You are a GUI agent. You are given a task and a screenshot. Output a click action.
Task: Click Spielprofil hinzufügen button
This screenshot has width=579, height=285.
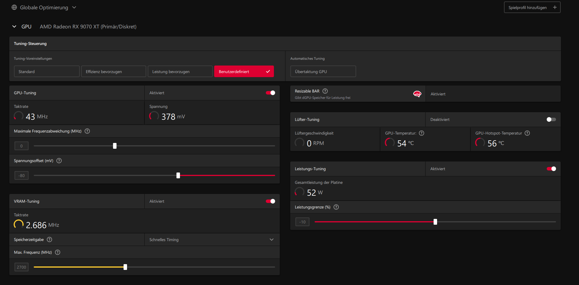(x=532, y=7)
